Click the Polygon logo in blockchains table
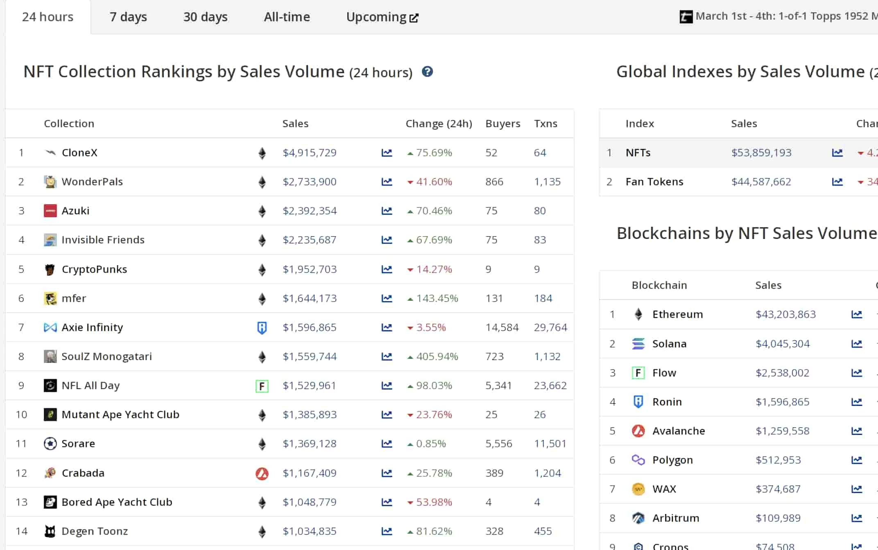The width and height of the screenshot is (878, 550). pyautogui.click(x=638, y=460)
